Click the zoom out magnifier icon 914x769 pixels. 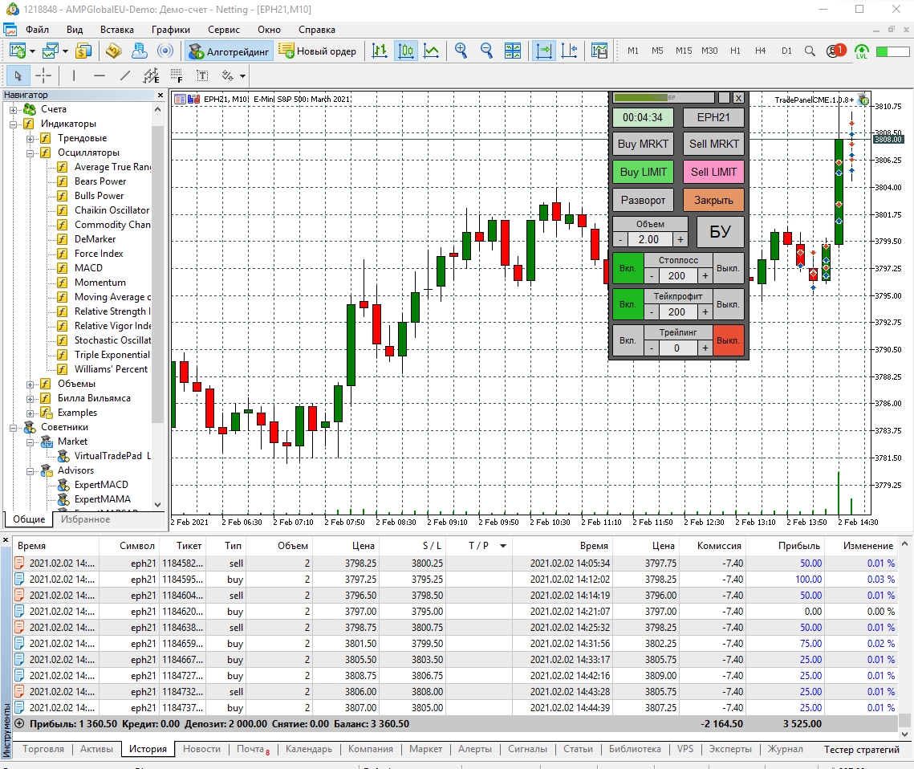487,51
